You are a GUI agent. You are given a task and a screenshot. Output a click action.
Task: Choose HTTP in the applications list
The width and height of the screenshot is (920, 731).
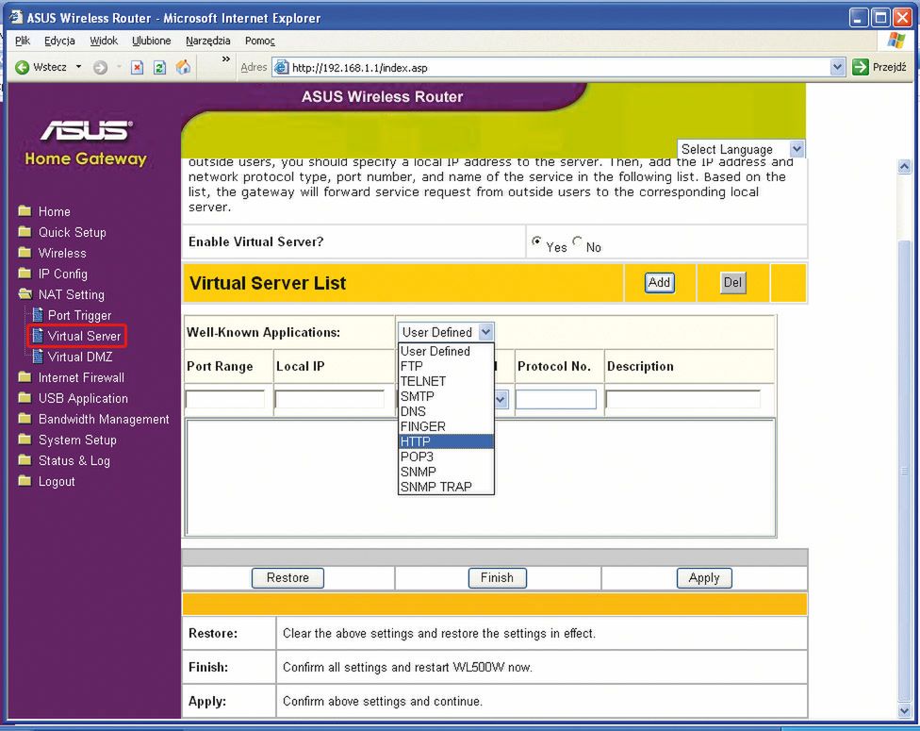[x=446, y=441]
